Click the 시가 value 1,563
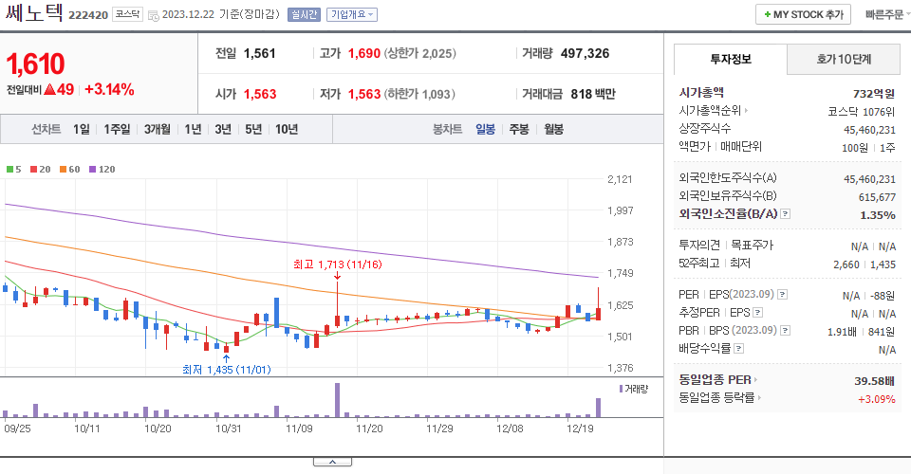Image resolution: width=911 pixels, height=474 pixels. tap(260, 94)
